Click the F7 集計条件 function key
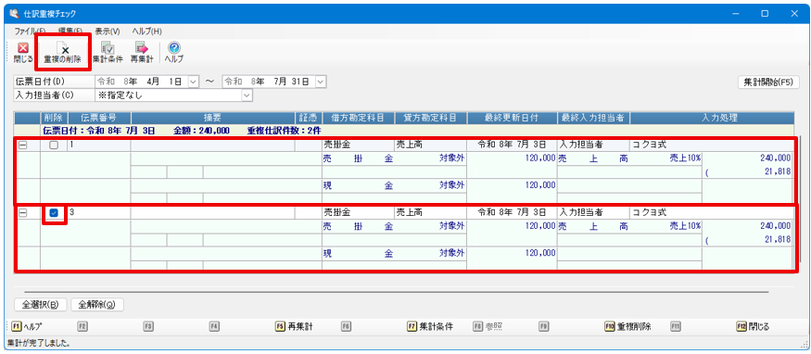Viewport: 811px width, 354px height. pos(431,326)
